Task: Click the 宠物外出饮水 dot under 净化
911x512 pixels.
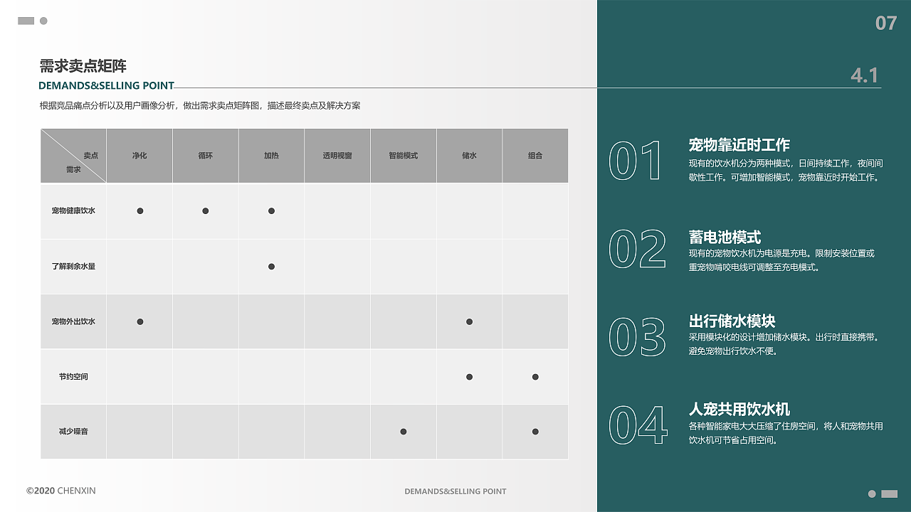Action: tap(140, 322)
